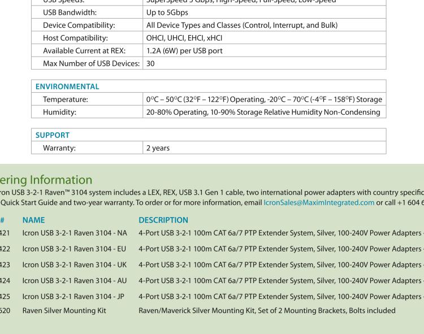424x334 pixels.
Task: Click the SUPPORT section header
Action: click(53, 136)
